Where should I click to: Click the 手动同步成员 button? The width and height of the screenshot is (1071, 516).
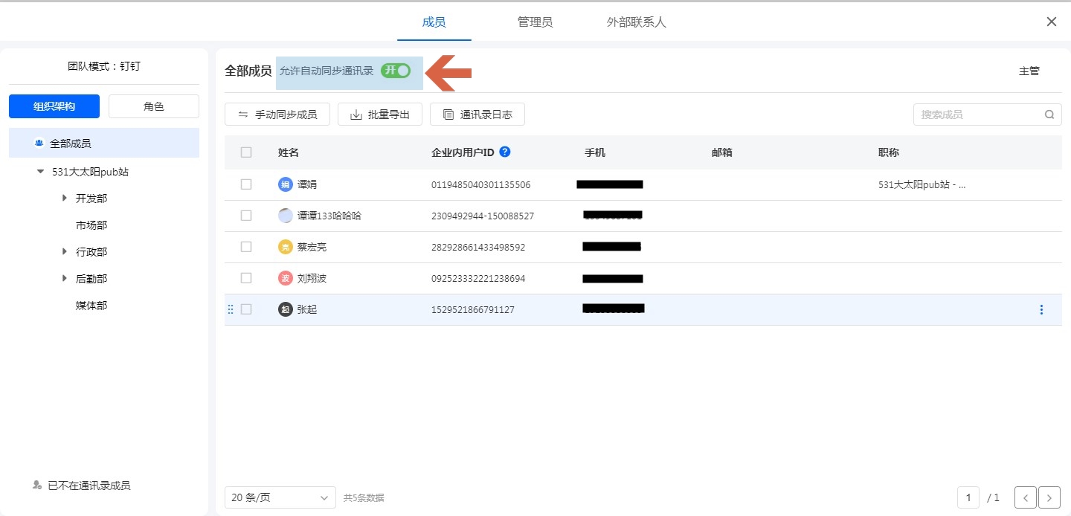(x=277, y=115)
